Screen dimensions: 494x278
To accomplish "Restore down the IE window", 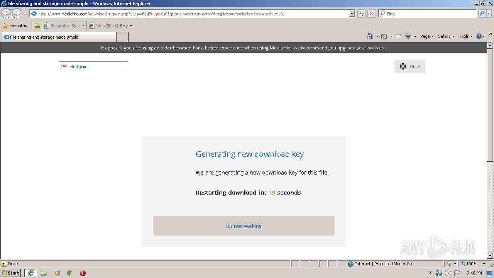I will click(x=482, y=3).
